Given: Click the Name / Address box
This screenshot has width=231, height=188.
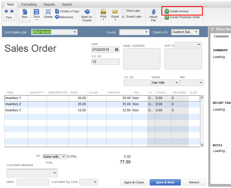Looking at the screenshot, I should (x=142, y=59).
